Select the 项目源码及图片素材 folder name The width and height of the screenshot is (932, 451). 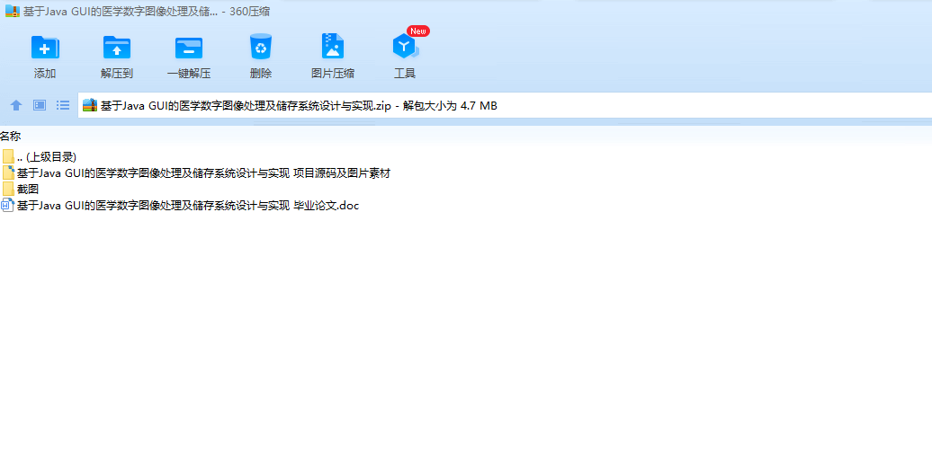click(x=203, y=173)
